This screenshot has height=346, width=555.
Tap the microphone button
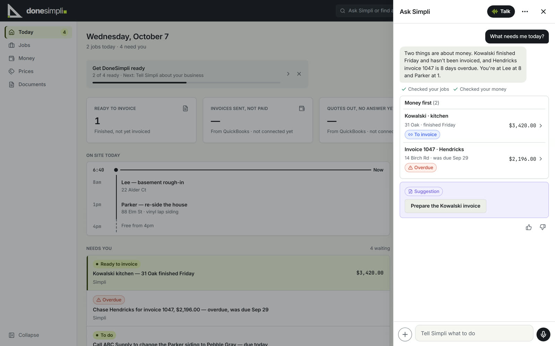[543, 334]
